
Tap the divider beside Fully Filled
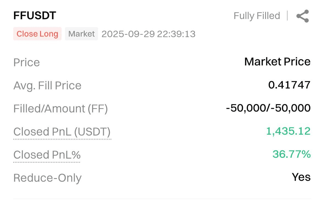click(x=287, y=16)
